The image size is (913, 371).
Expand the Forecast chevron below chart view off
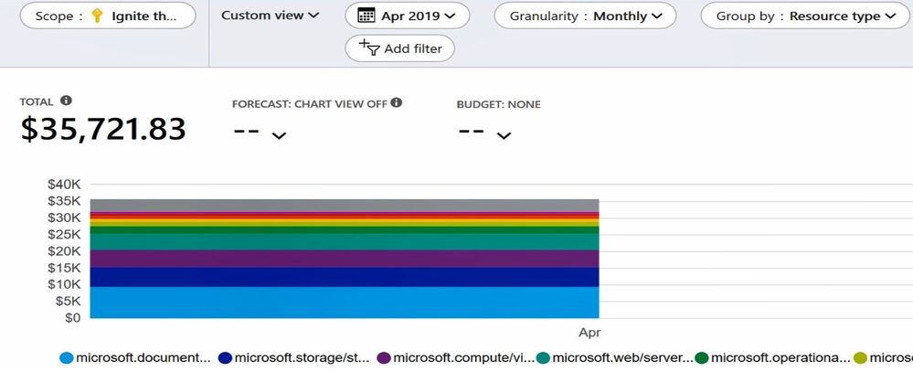click(x=280, y=136)
